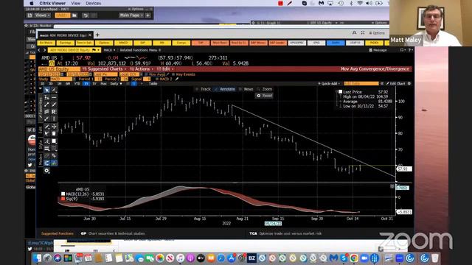Open Wi-Fi status in the macOS menu bar
The height and width of the screenshot is (265, 472).
click(360, 3)
